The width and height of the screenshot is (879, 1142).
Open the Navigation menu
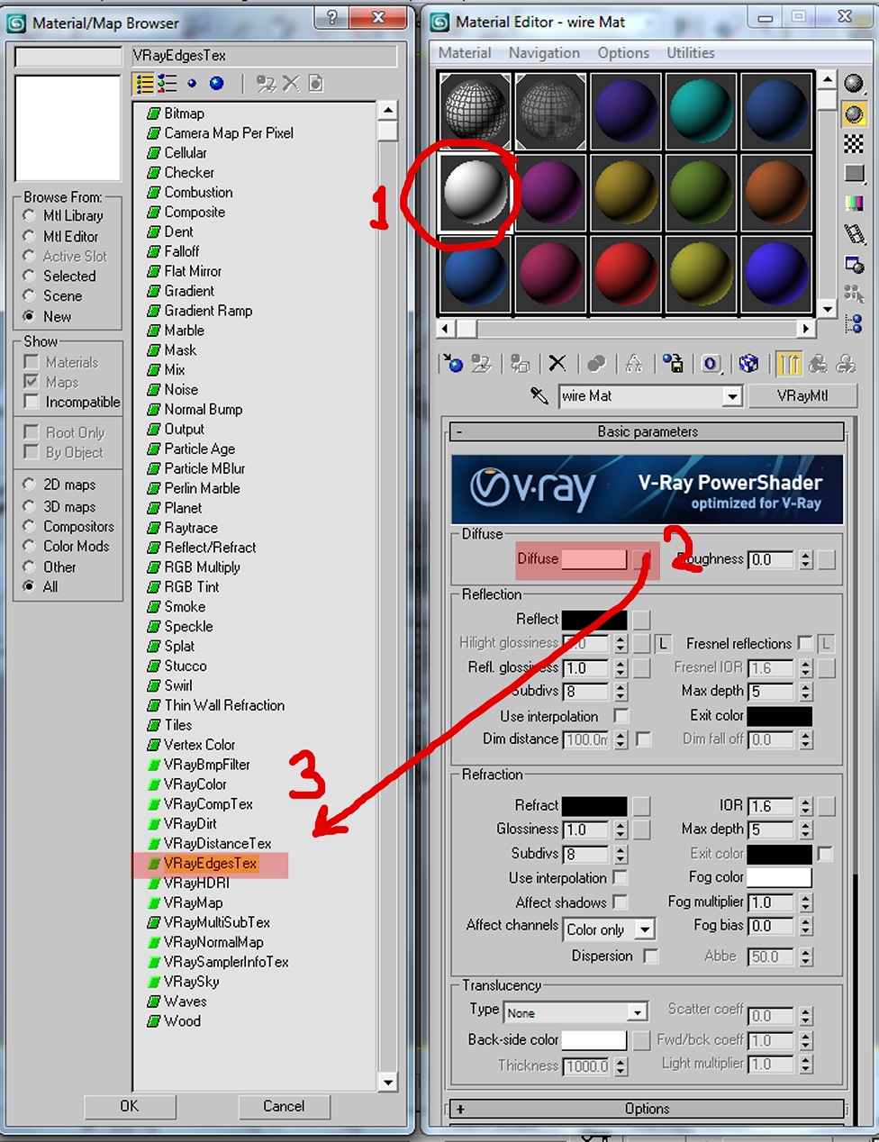(x=544, y=52)
